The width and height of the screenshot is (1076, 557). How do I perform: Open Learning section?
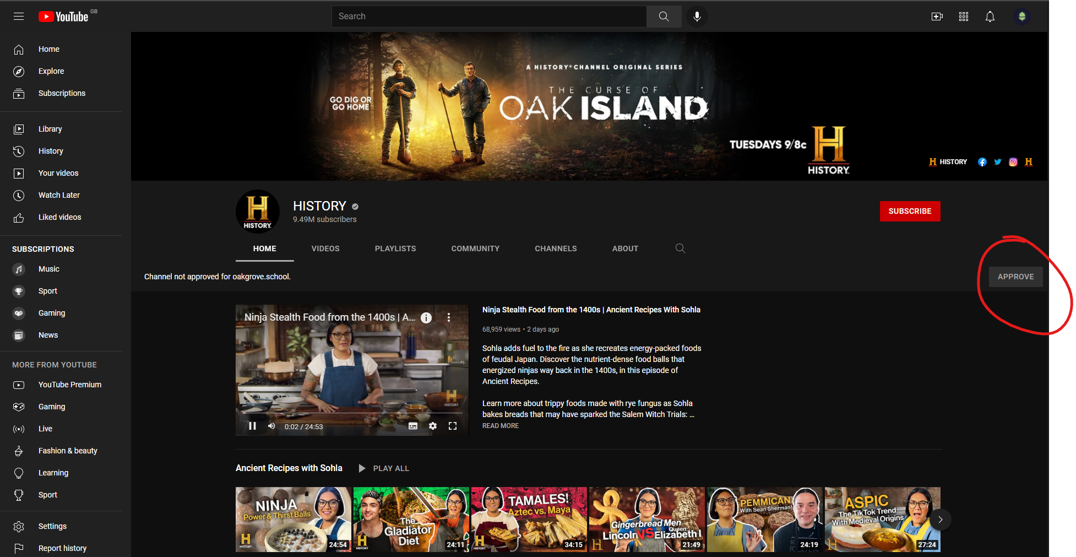(61, 473)
